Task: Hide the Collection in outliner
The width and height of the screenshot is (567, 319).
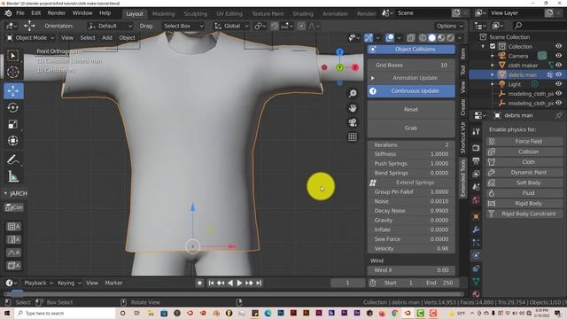Action: pyautogui.click(x=558, y=46)
